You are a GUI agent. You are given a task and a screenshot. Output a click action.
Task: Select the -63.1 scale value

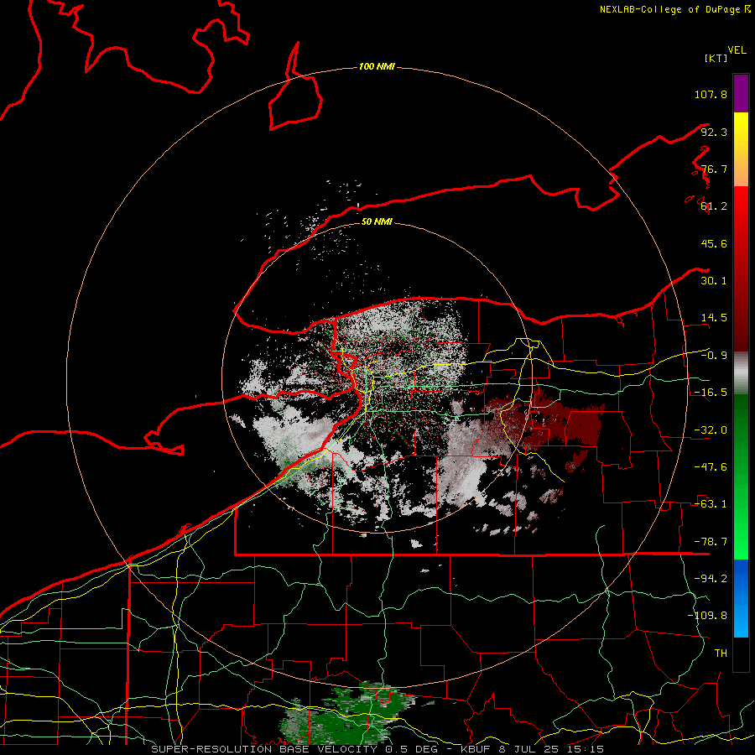tap(711, 503)
